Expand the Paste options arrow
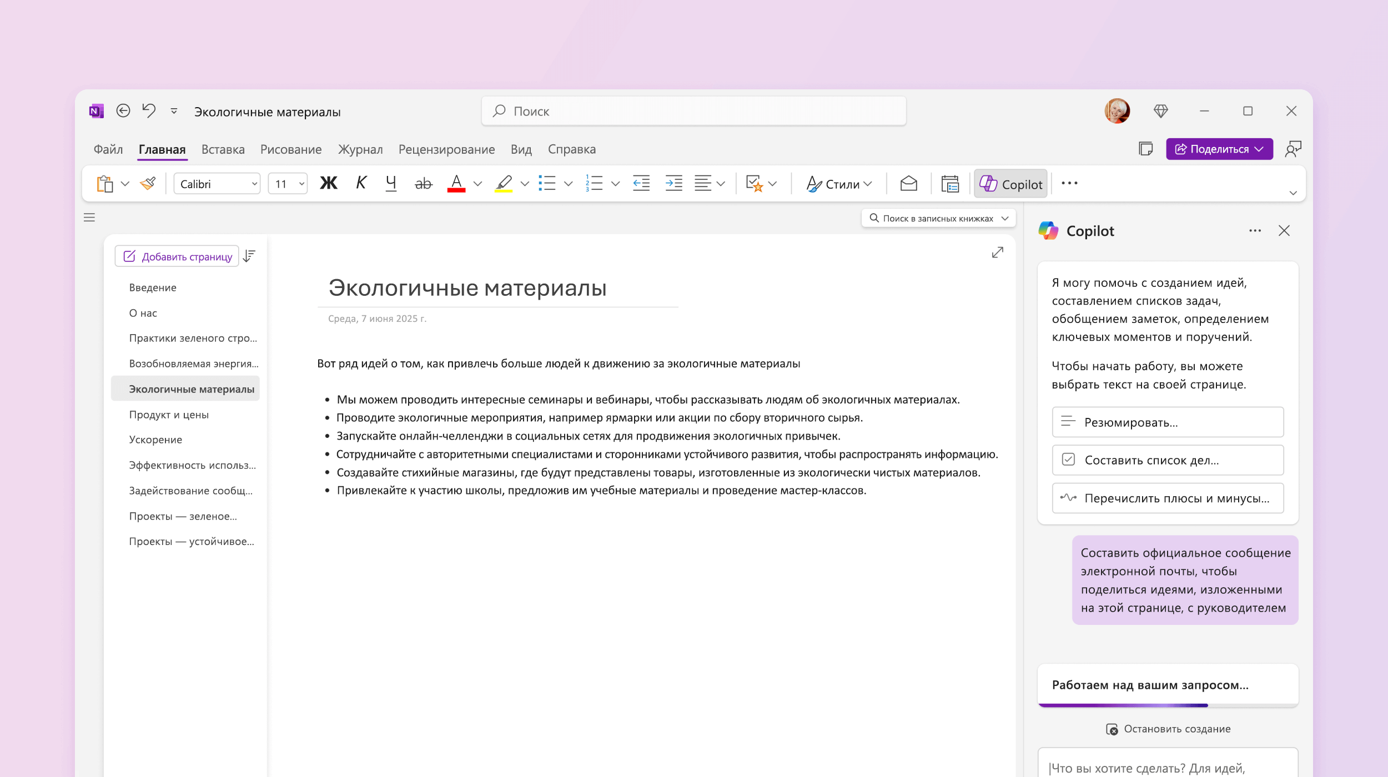Image resolution: width=1388 pixels, height=777 pixels. pyautogui.click(x=125, y=184)
